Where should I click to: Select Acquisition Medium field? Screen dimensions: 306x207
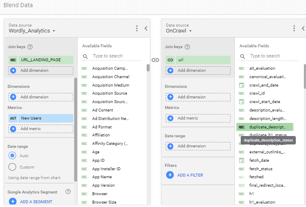point(111,85)
